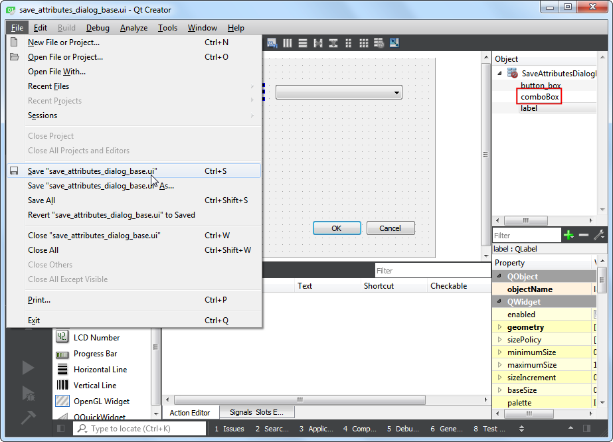Click the Progress Bar widget
The width and height of the screenshot is (613, 442).
pyautogui.click(x=95, y=354)
